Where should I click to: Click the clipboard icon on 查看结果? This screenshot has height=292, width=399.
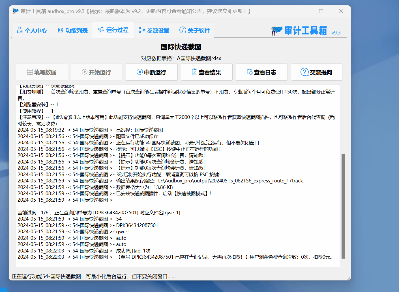tap(194, 72)
